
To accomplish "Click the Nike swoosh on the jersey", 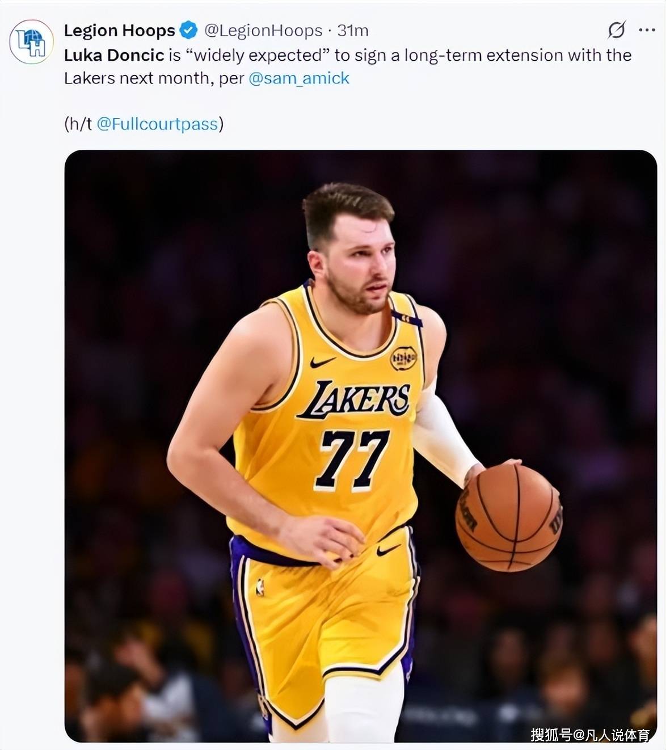I will tap(322, 361).
